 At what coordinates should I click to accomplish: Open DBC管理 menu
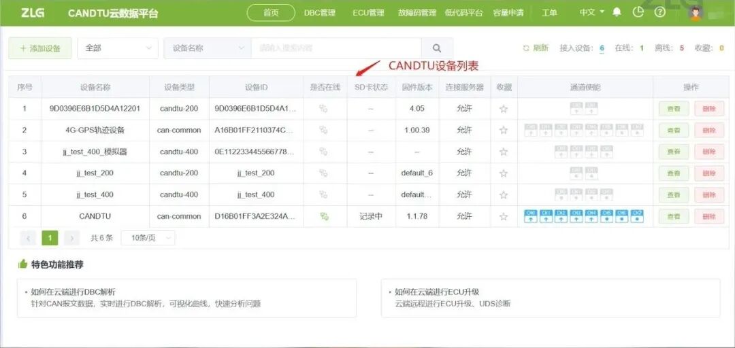320,13
